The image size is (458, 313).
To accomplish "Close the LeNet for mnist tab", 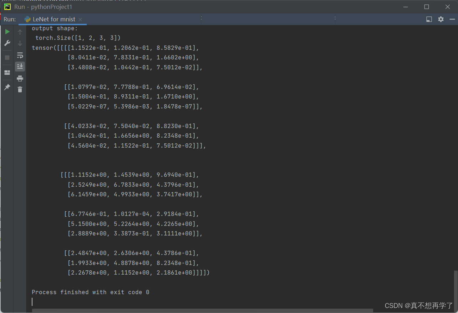I will pyautogui.click(x=80, y=20).
